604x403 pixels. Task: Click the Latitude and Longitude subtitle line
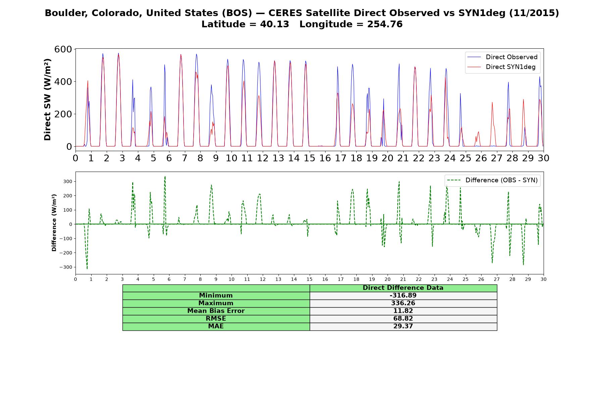tap(302, 24)
